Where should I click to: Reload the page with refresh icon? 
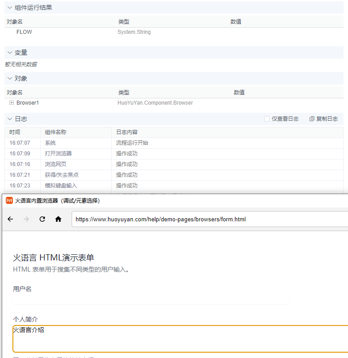(42, 219)
